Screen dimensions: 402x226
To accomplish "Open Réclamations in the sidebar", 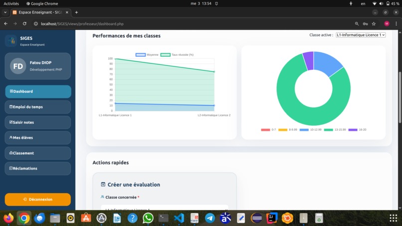I will (38, 169).
